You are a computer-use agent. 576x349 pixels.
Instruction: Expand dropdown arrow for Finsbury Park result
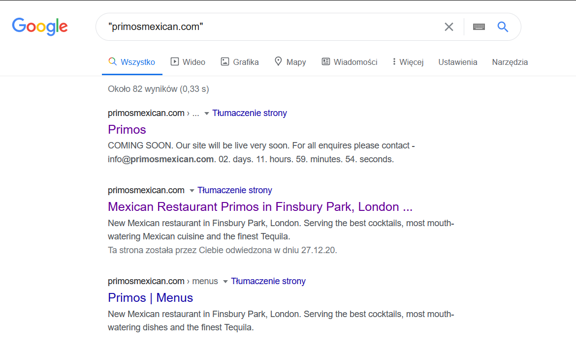[x=192, y=191]
